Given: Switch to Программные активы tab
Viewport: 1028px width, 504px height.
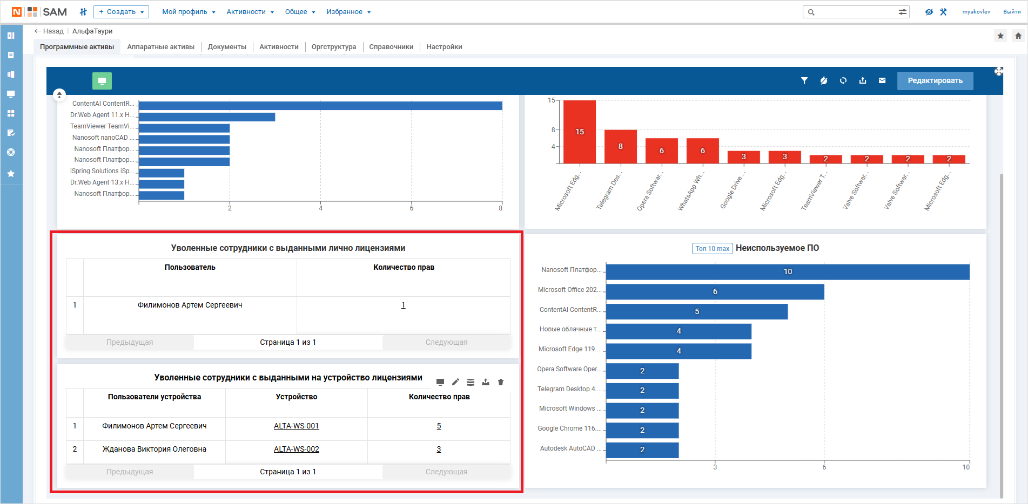Looking at the screenshot, I should (77, 47).
